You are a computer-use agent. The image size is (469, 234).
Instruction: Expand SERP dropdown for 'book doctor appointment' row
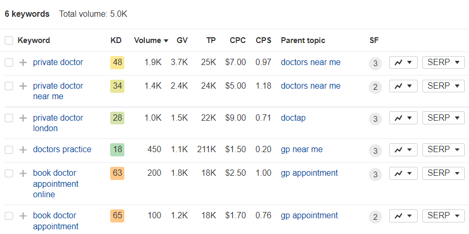[443, 216]
